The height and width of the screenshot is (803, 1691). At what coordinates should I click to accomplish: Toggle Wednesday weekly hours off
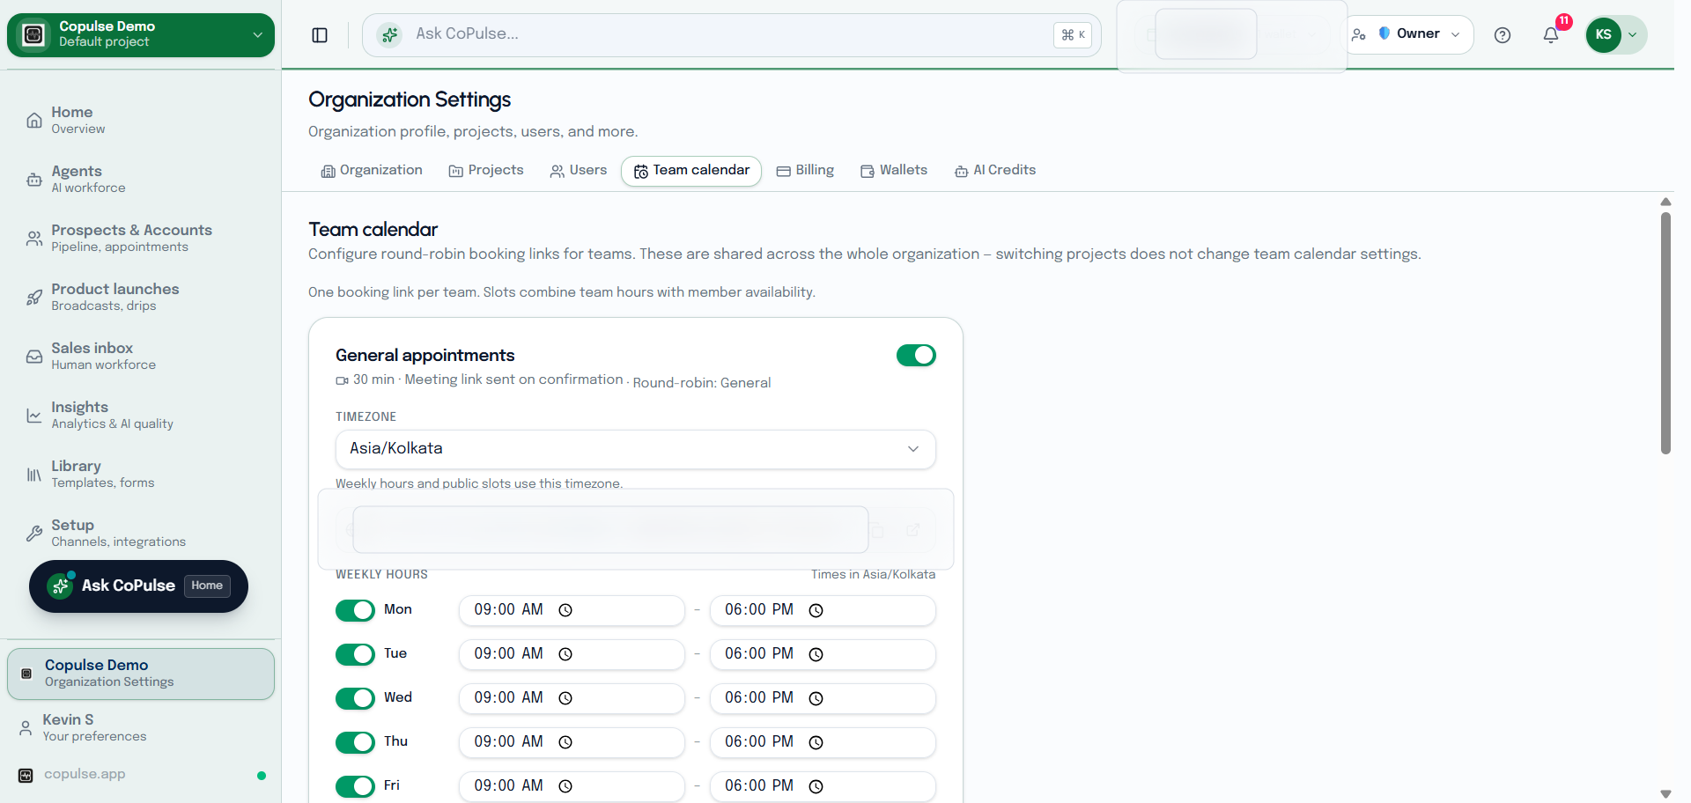click(355, 698)
